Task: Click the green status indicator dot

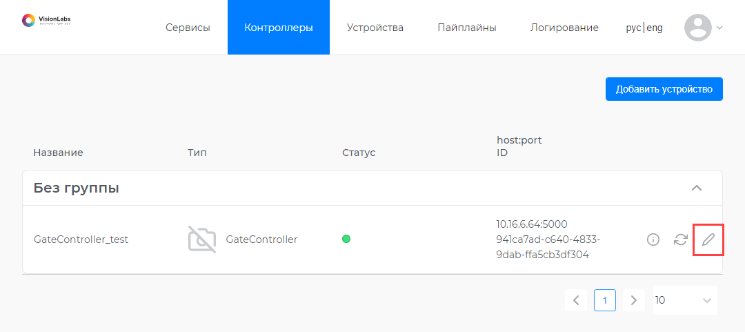Action: (346, 239)
